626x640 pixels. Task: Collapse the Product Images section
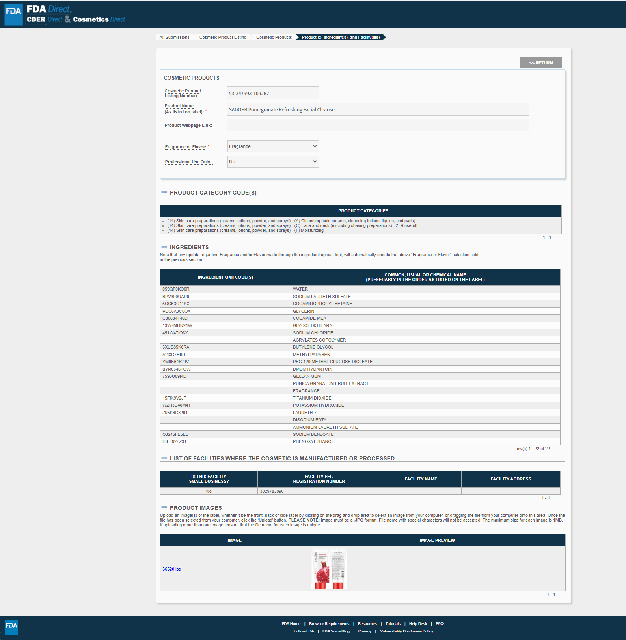164,508
